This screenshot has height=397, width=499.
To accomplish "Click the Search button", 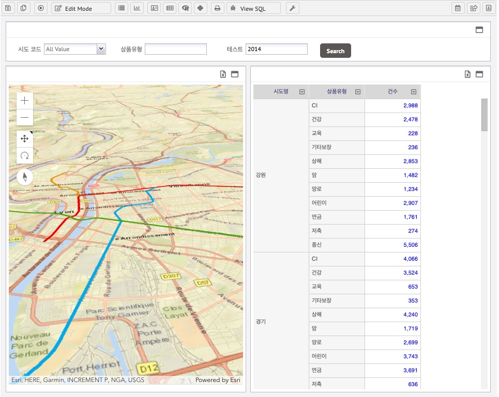I will 336,51.
